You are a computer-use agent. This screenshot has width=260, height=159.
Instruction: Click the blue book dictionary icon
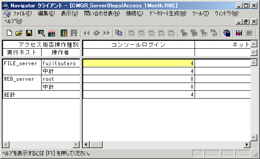pyautogui.click(x=227, y=33)
